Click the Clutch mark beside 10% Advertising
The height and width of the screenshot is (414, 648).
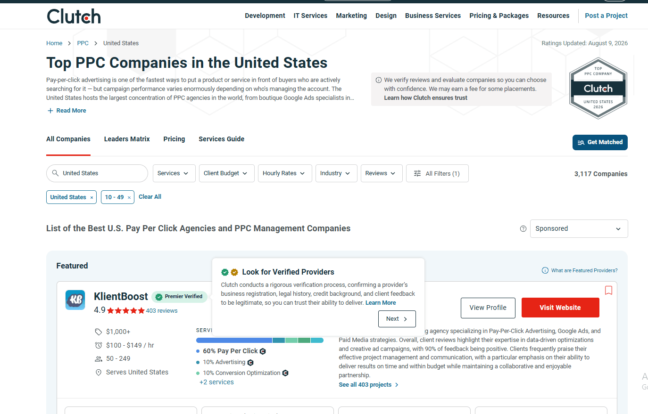[x=250, y=363]
